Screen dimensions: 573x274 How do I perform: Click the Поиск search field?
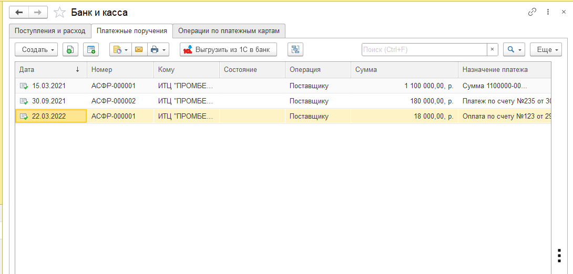424,50
